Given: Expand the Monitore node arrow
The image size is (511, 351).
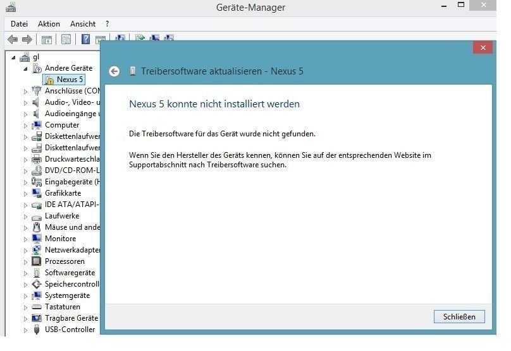Looking at the screenshot, I should coord(25,239).
